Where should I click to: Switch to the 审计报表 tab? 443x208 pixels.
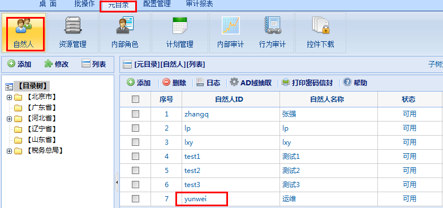(200, 4)
